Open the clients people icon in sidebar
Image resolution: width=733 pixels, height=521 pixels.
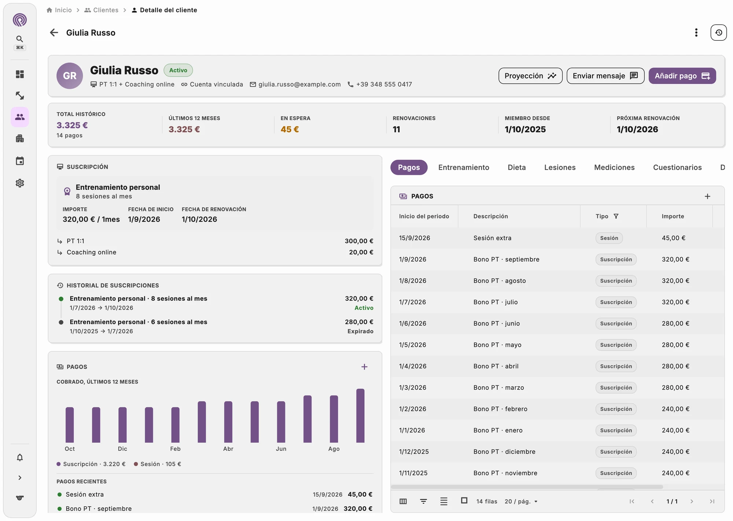(20, 117)
